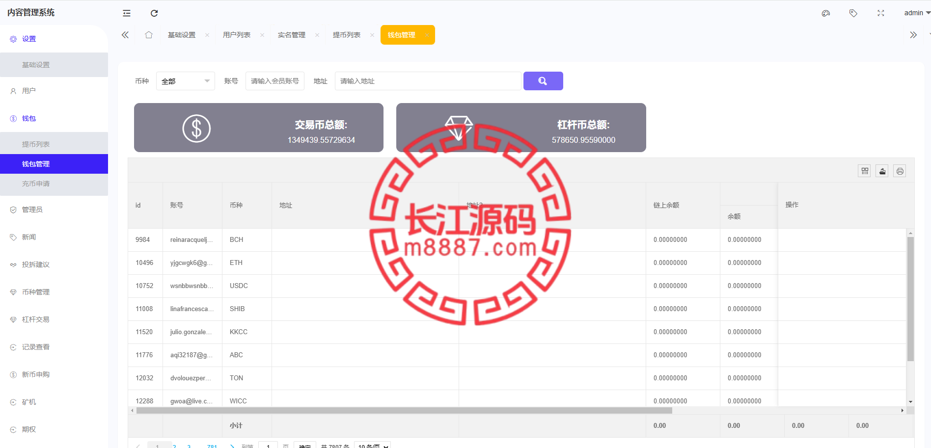931x448 pixels.
Task: Collapse the sidebar with the menu toggle icon
Action: [x=127, y=13]
